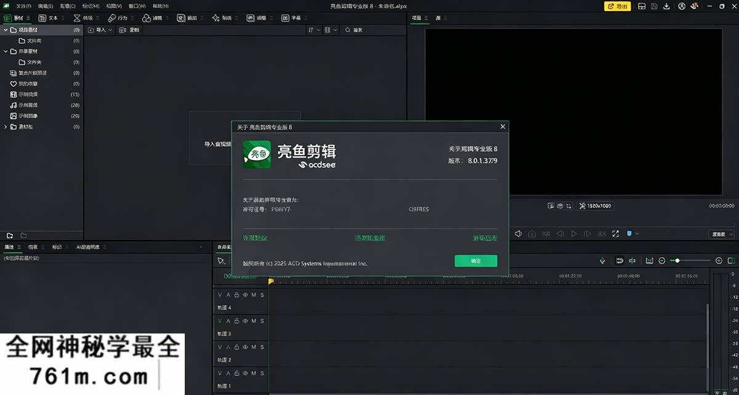
Task: Switch to the 滤镜 filters tab
Action: pos(151,18)
